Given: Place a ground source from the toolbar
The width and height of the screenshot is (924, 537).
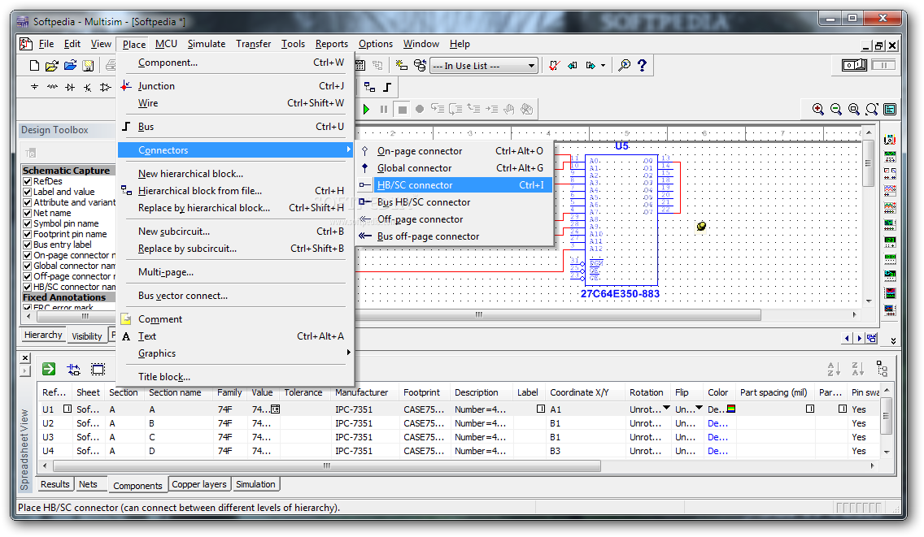Looking at the screenshot, I should (x=34, y=87).
